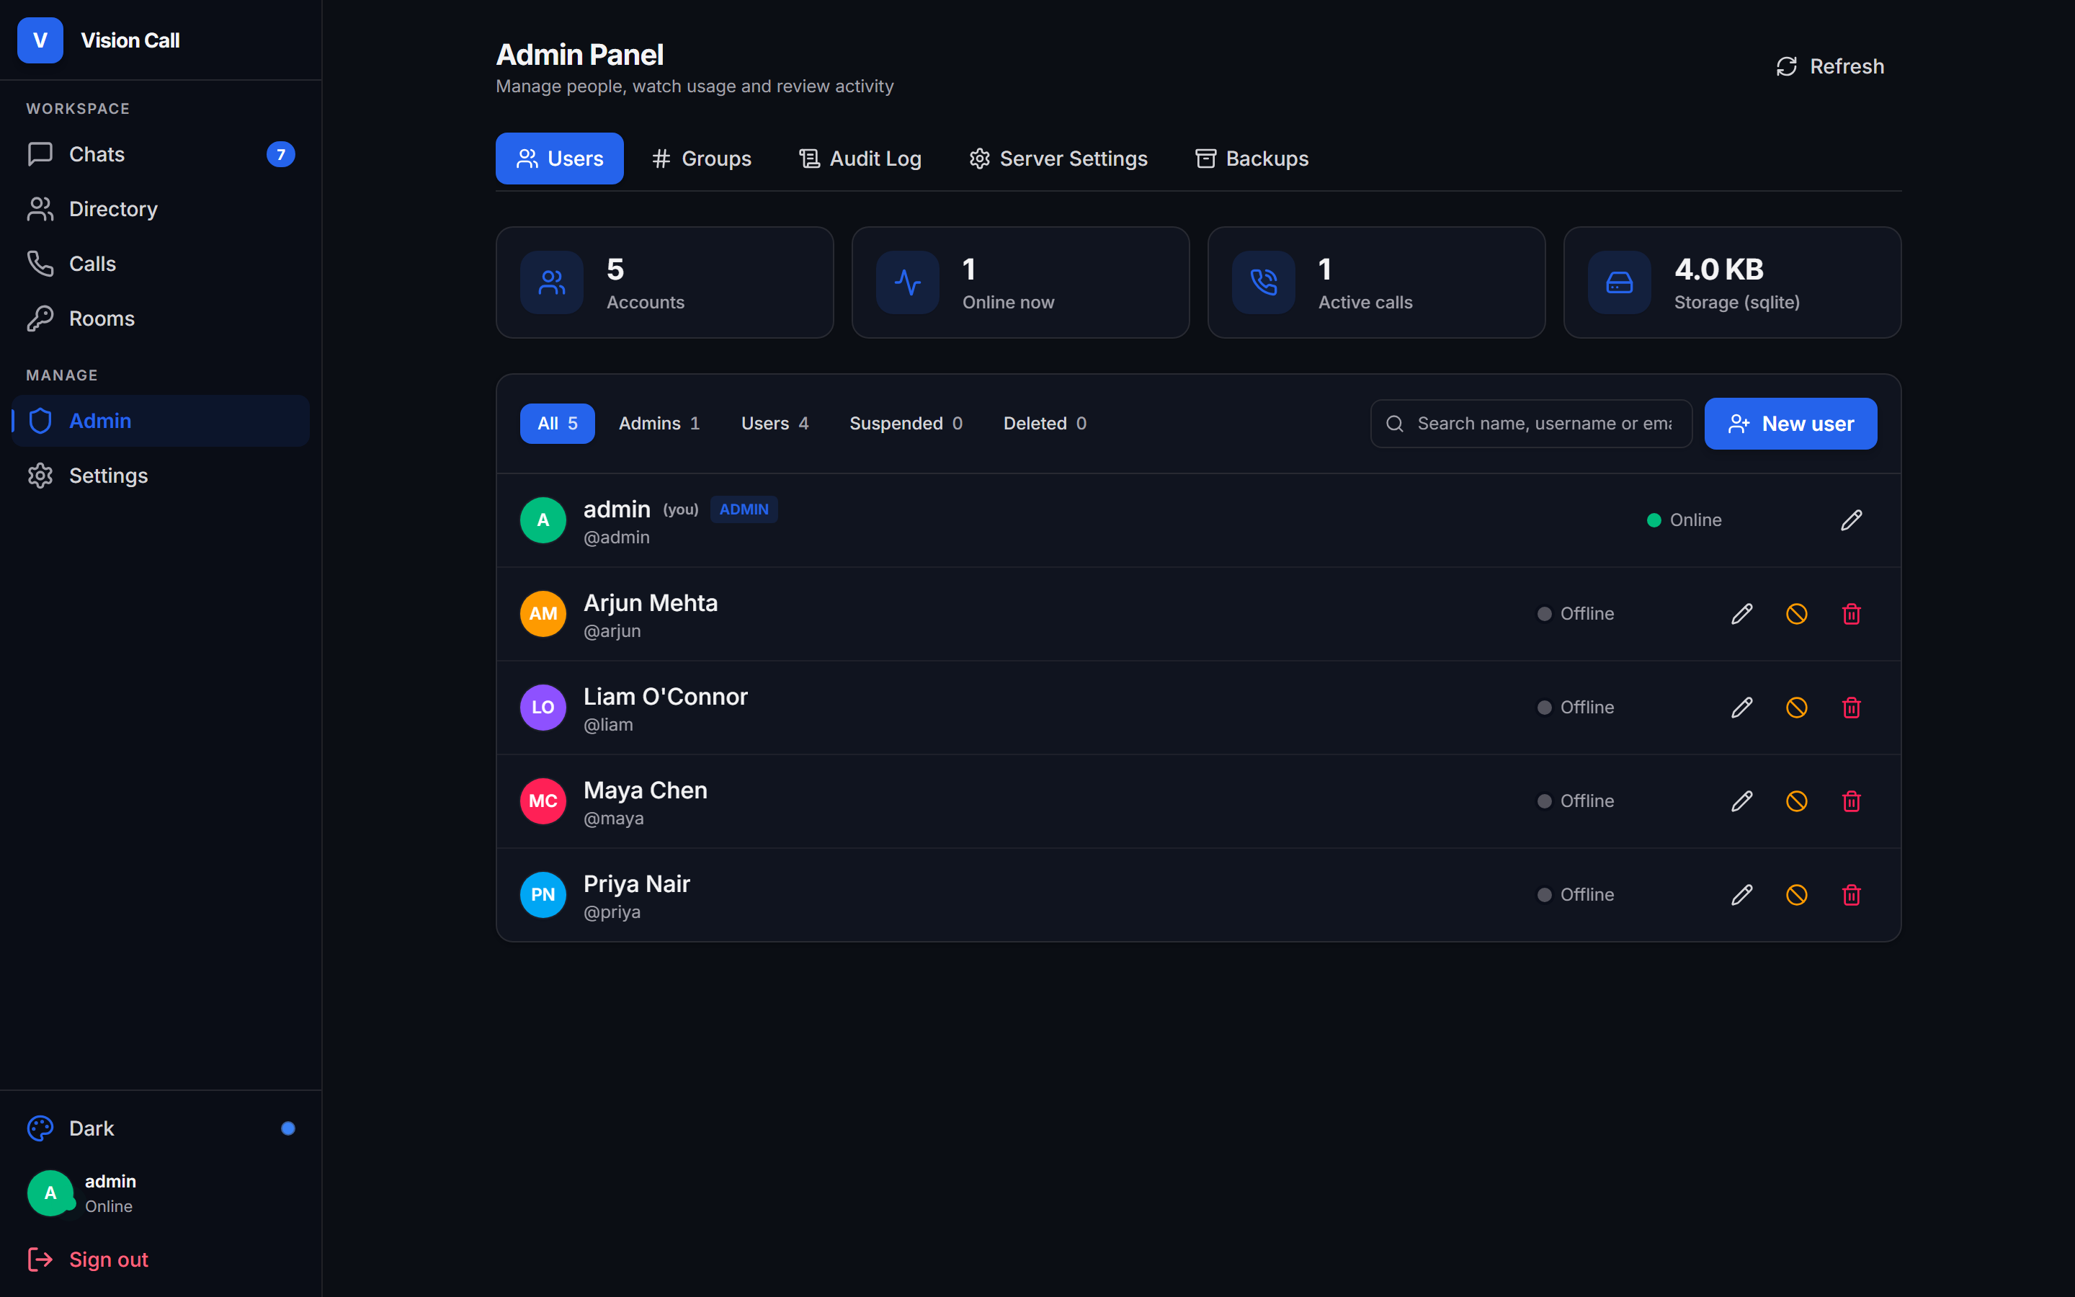Select the Users admin tab
Viewport: 2075px width, 1297px height.
559,159
